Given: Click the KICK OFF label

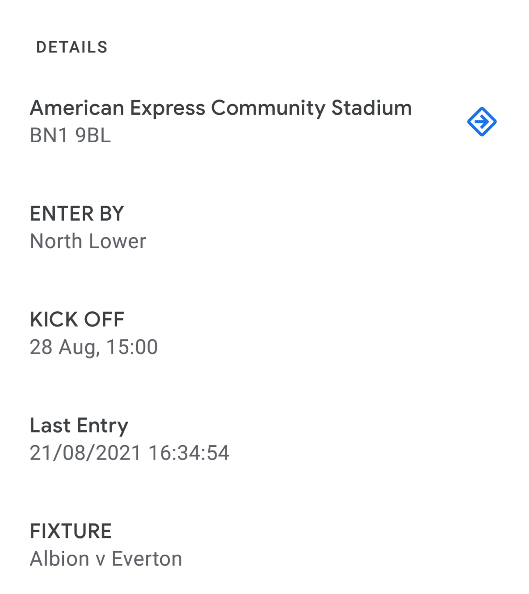Looking at the screenshot, I should click(x=77, y=320).
